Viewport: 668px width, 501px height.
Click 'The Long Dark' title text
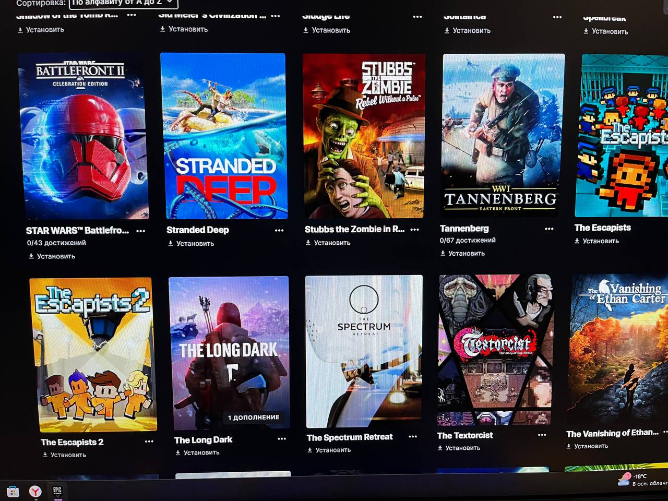pos(204,440)
